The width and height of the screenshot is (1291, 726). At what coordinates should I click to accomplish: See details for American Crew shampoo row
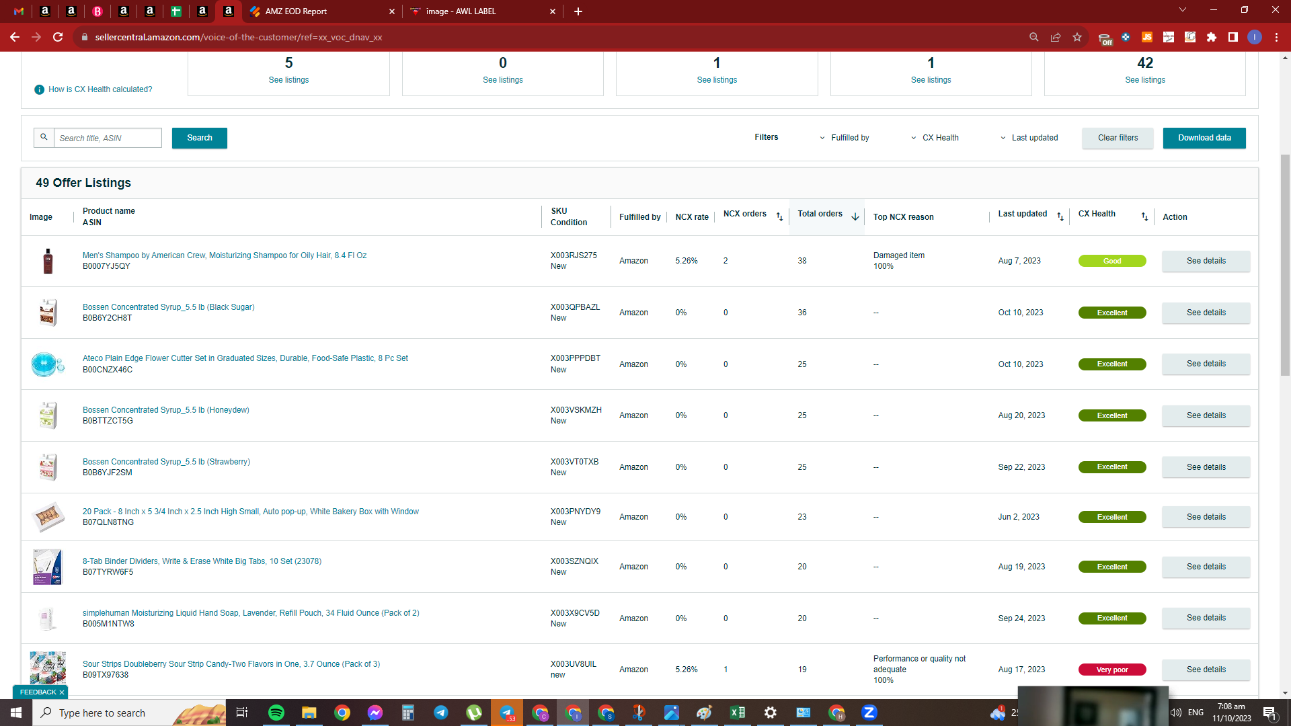tap(1206, 261)
